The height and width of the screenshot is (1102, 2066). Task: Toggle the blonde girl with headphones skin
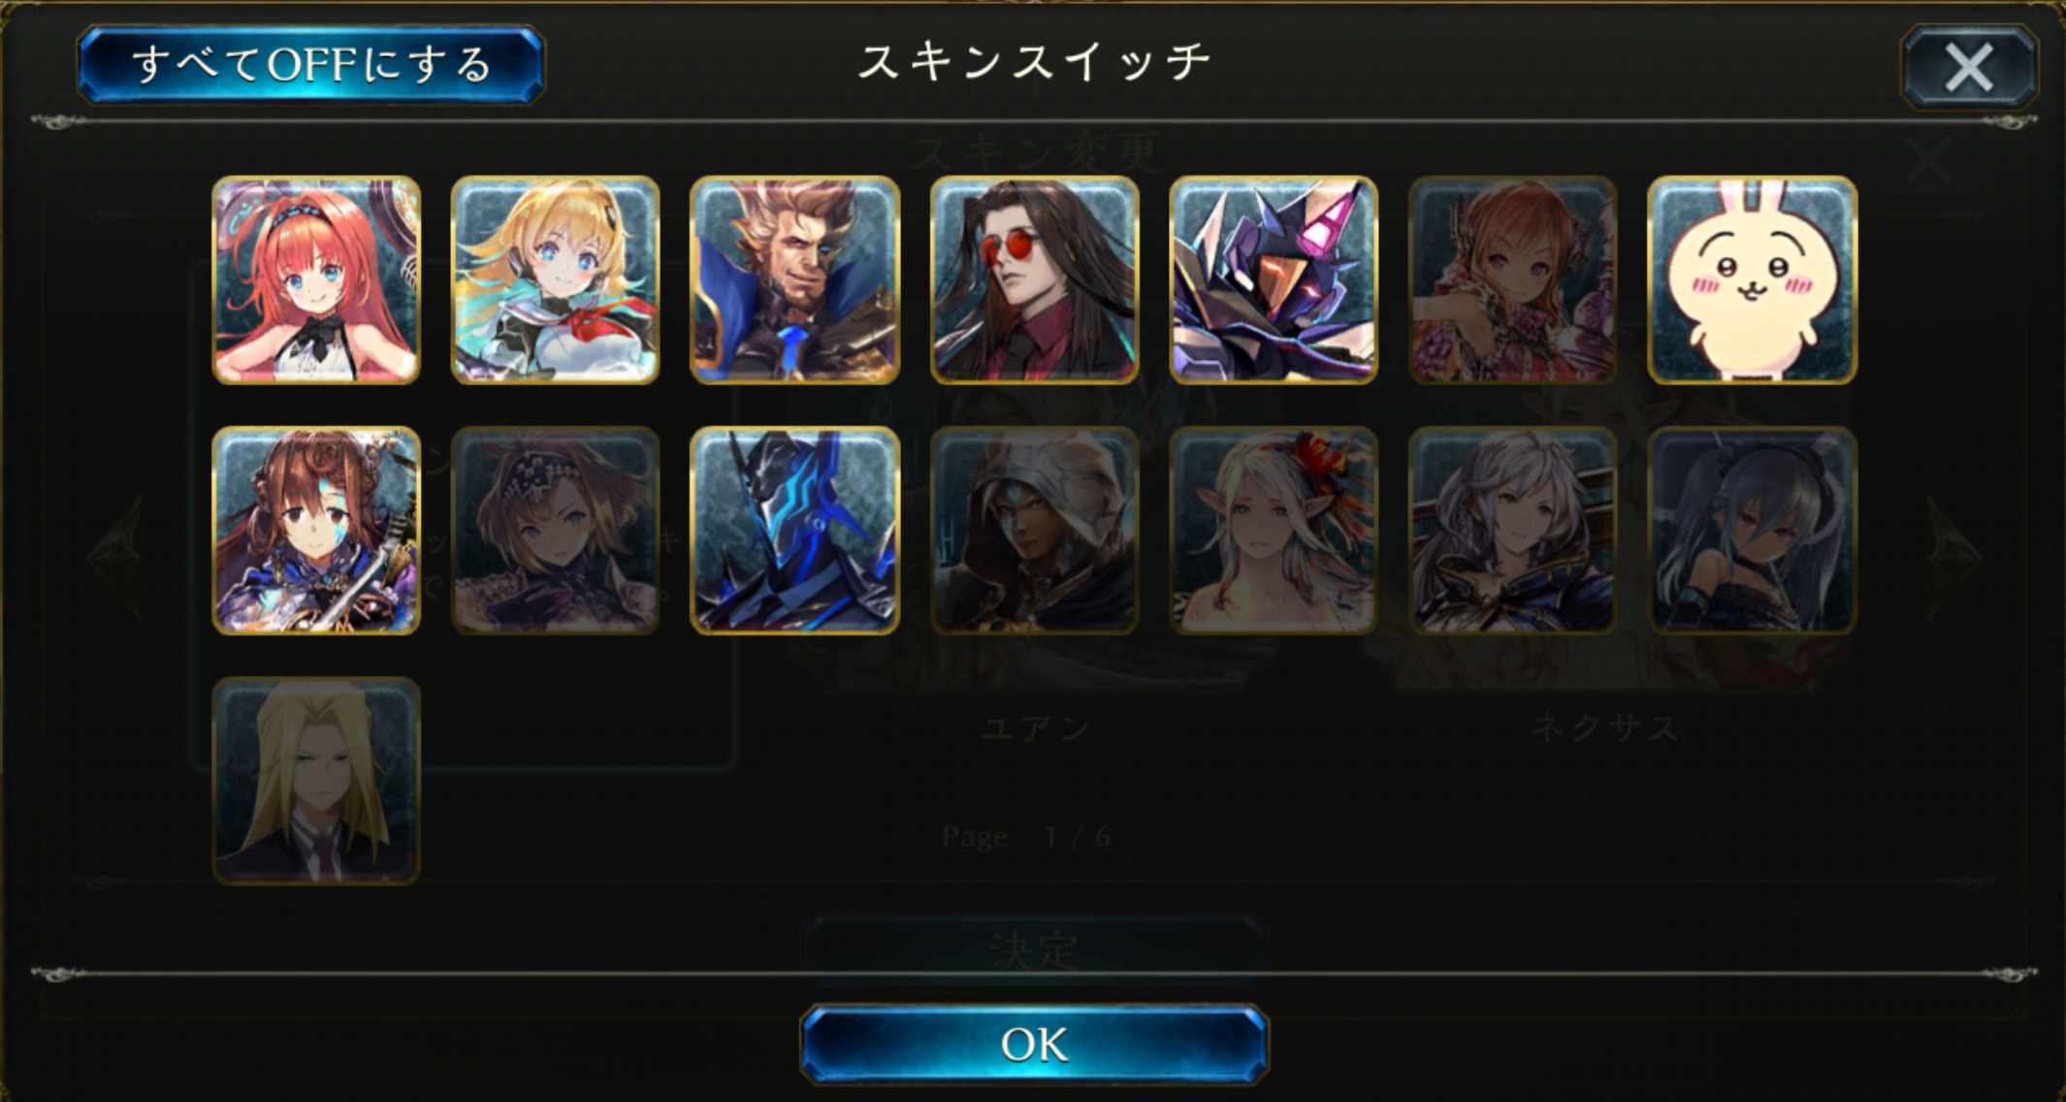(x=556, y=280)
